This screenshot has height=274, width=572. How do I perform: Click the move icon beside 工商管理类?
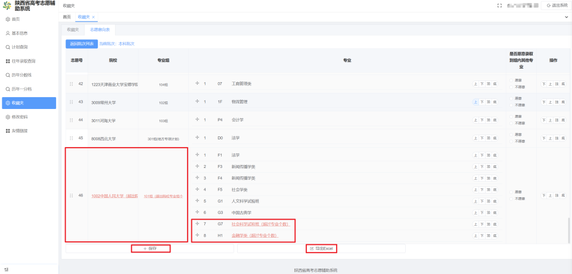point(197,83)
